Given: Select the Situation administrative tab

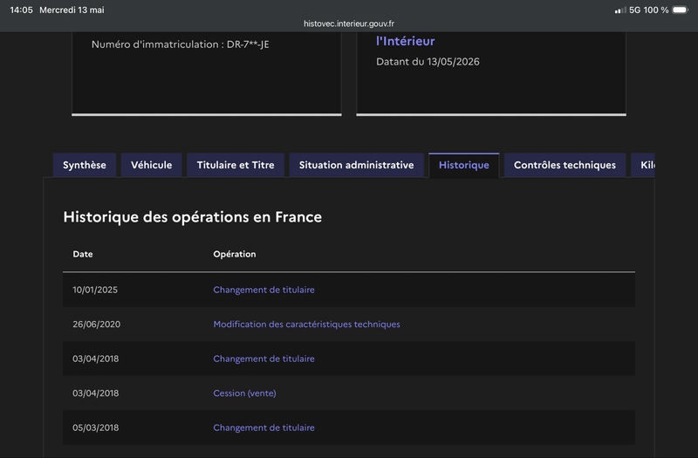Looking at the screenshot, I should click(356, 165).
